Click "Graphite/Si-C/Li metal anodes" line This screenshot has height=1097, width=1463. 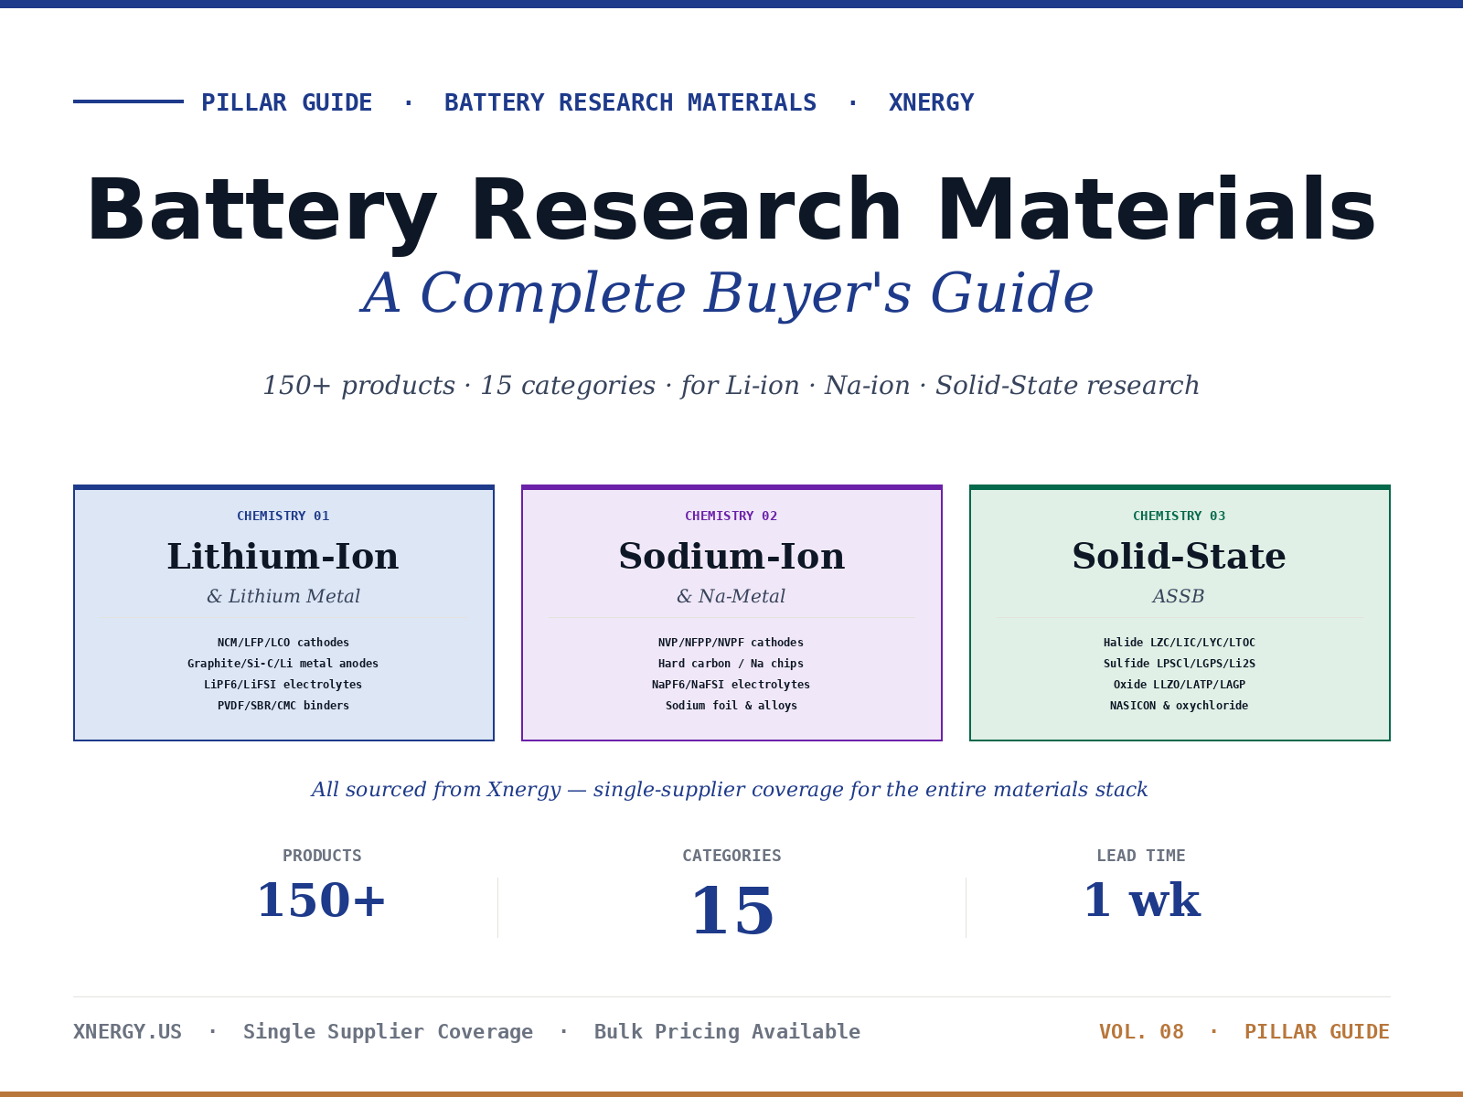coord(283,664)
